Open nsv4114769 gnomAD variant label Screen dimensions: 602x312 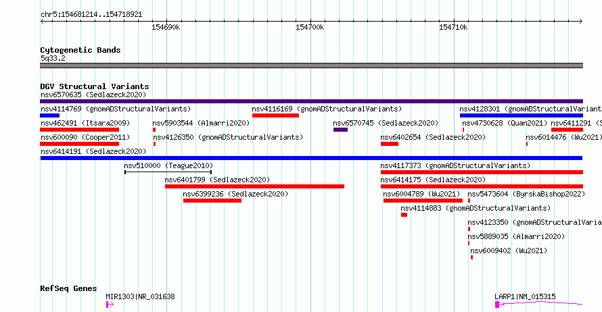point(116,109)
